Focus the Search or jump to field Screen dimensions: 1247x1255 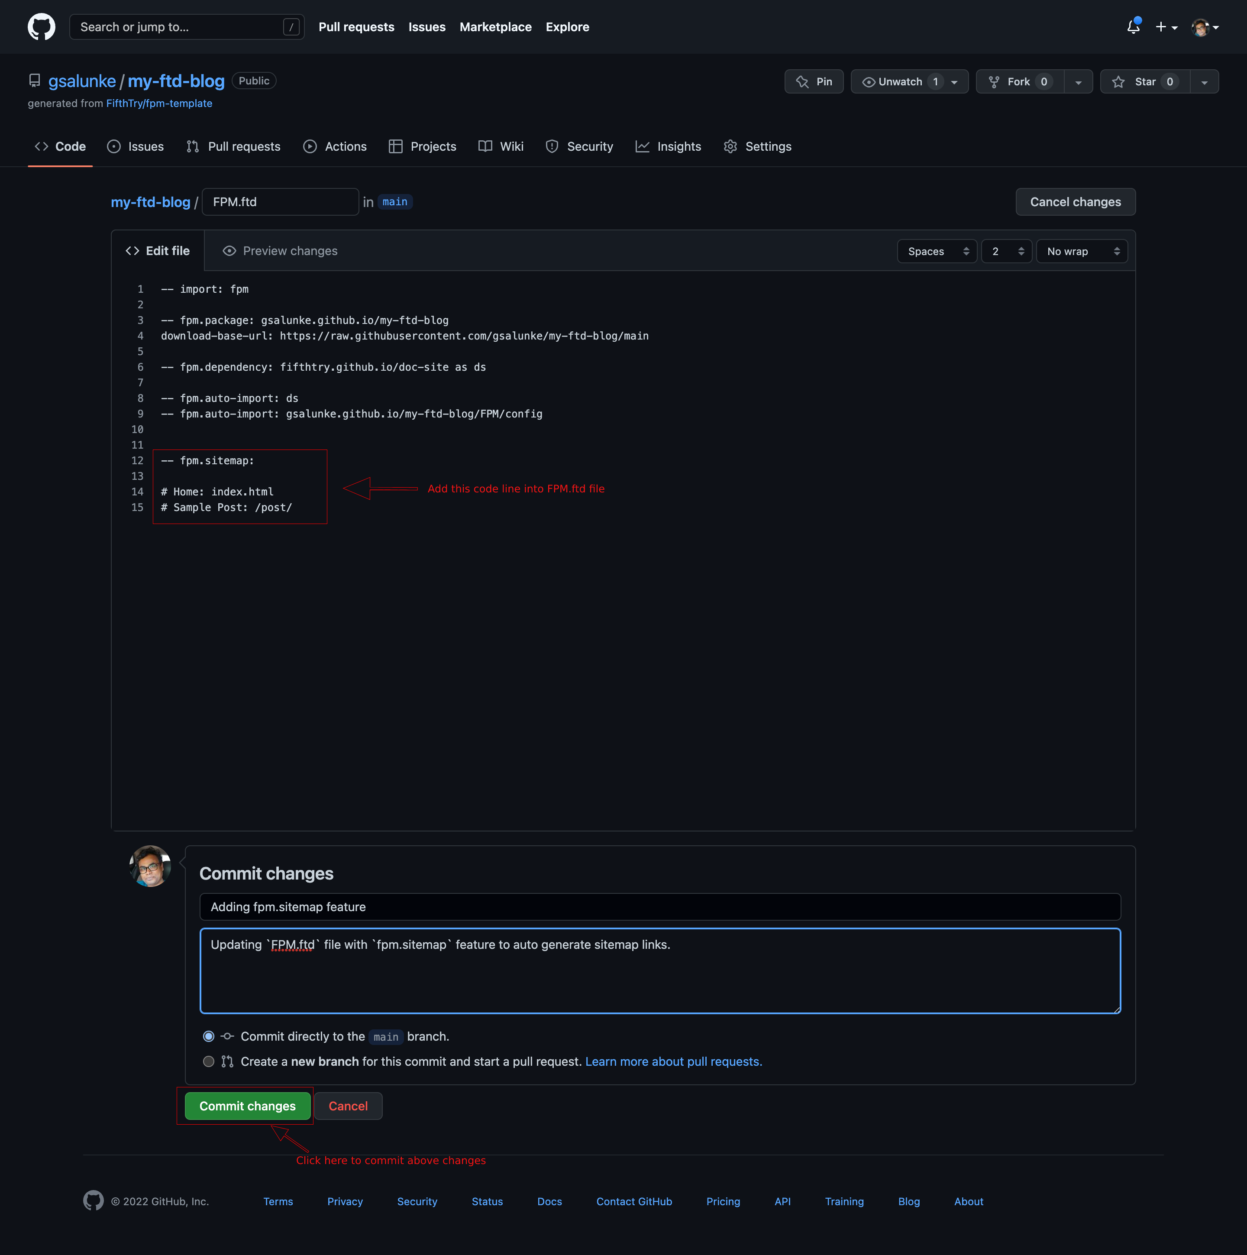pyautogui.click(x=186, y=27)
